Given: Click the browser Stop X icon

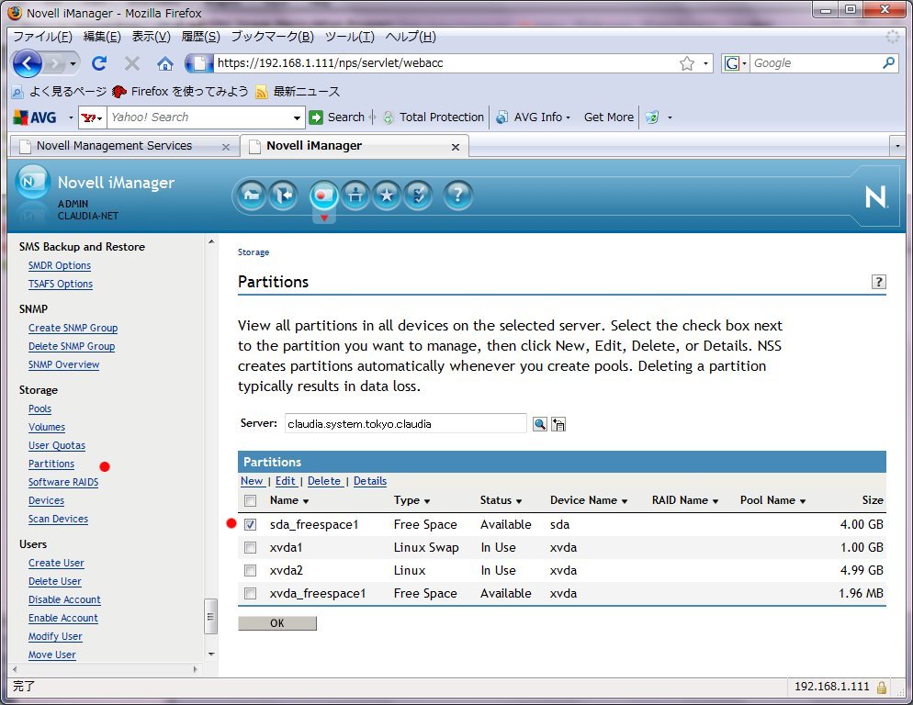Looking at the screenshot, I should click(x=132, y=62).
